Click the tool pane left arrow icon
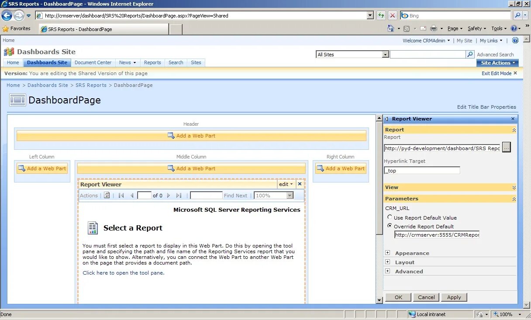The width and height of the screenshot is (531, 320). click(387, 119)
